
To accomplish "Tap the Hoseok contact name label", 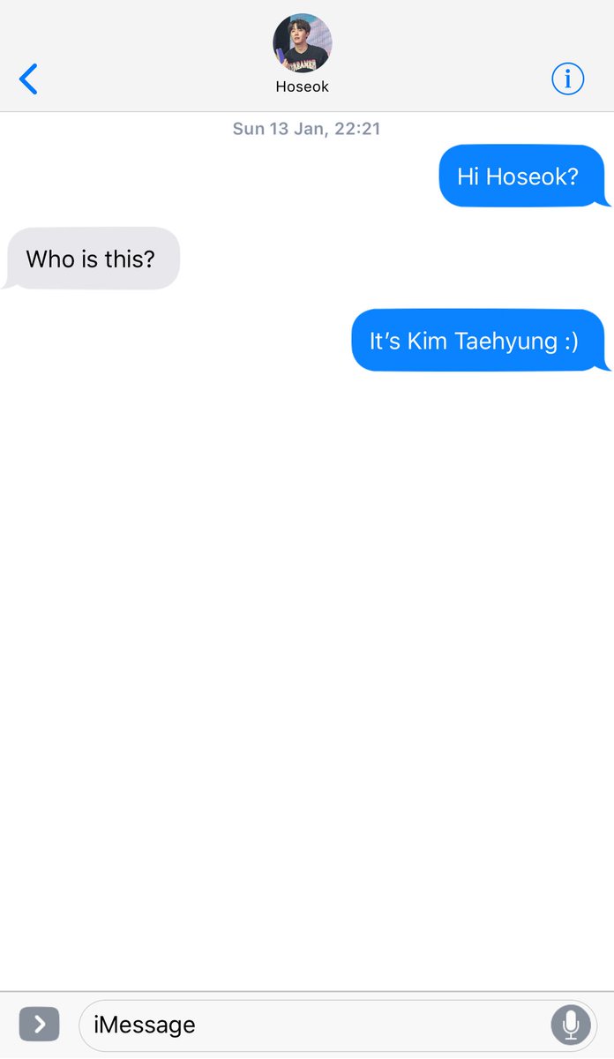I will click(x=303, y=87).
